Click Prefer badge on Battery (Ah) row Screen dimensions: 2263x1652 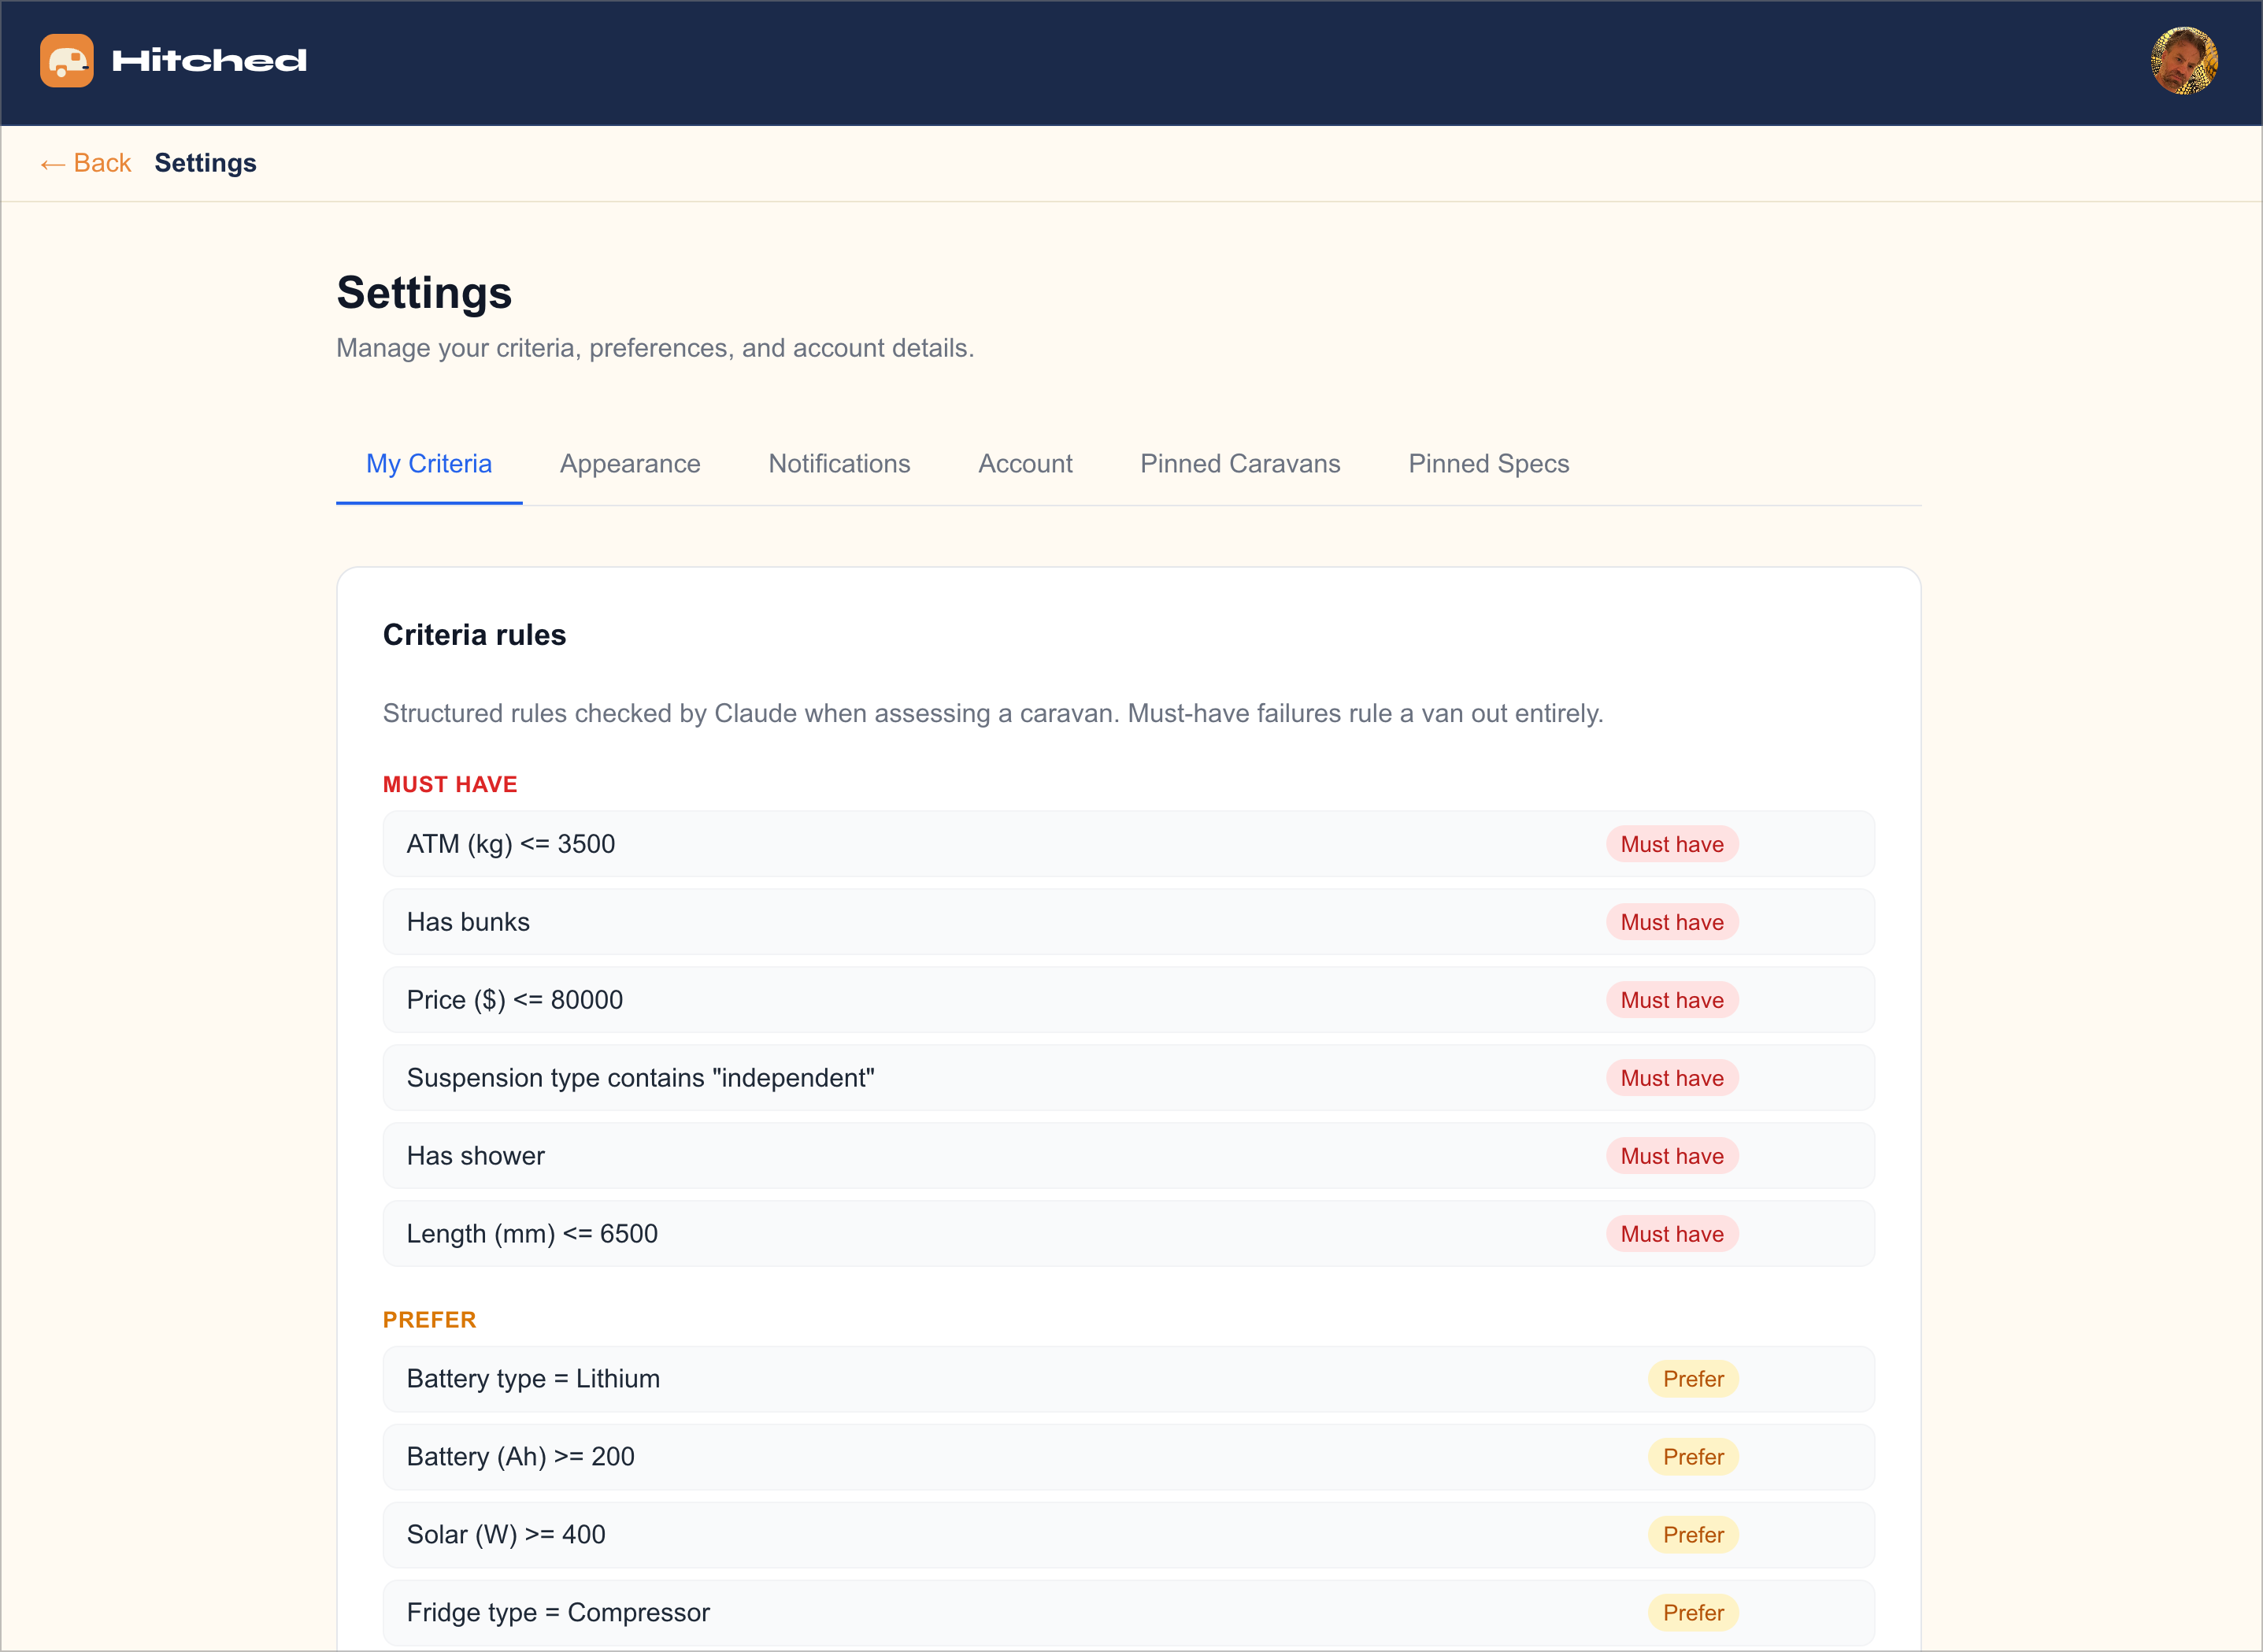[1693, 1457]
